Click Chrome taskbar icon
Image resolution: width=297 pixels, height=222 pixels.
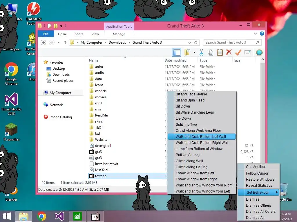(x=41, y=216)
